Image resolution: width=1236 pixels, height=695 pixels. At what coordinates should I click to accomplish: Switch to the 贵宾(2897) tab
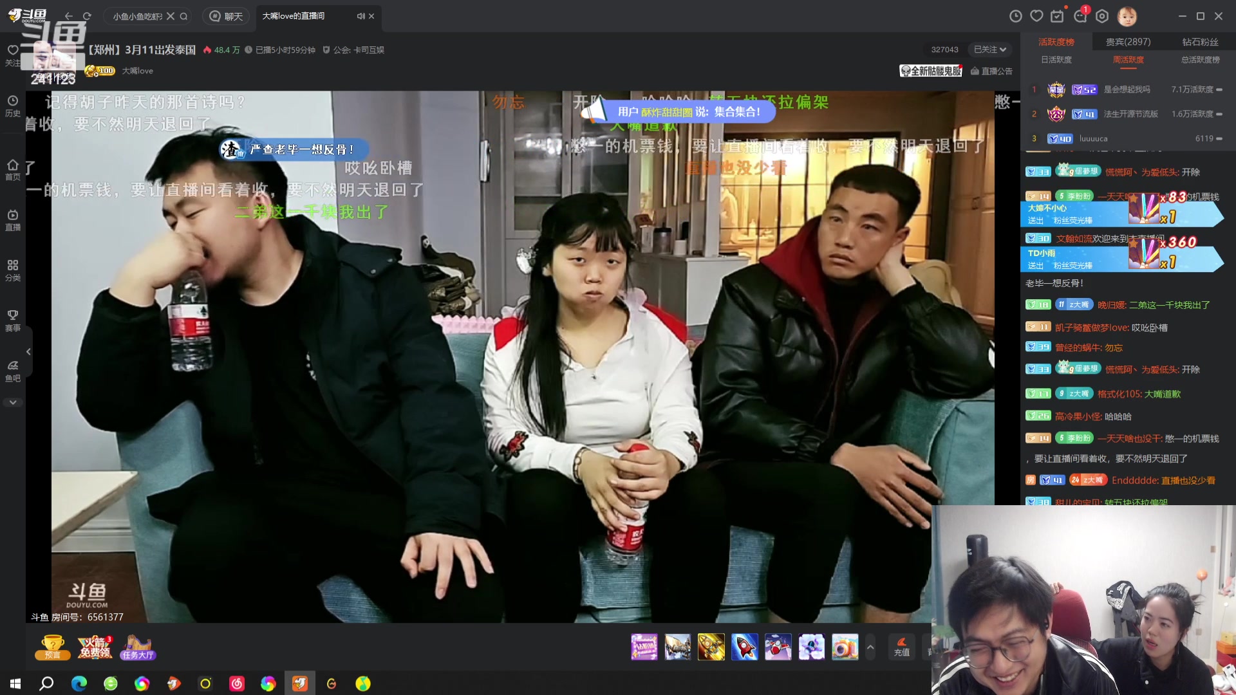(1130, 41)
